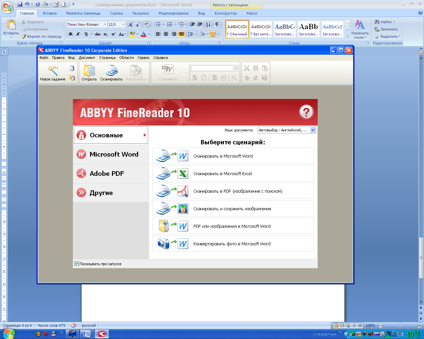The width and height of the screenshot is (424, 339).
Task: Open the Области menu in FineReader
Action: click(127, 58)
